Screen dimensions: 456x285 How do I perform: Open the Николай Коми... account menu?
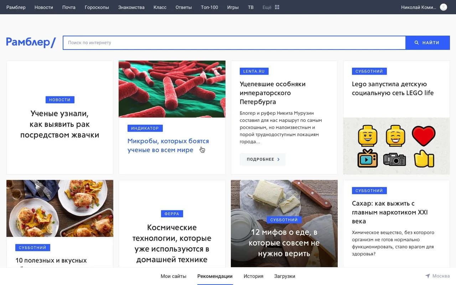tap(419, 7)
